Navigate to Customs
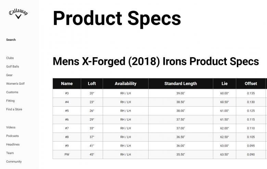Screen dimensions: 267x169 tap(12, 92)
